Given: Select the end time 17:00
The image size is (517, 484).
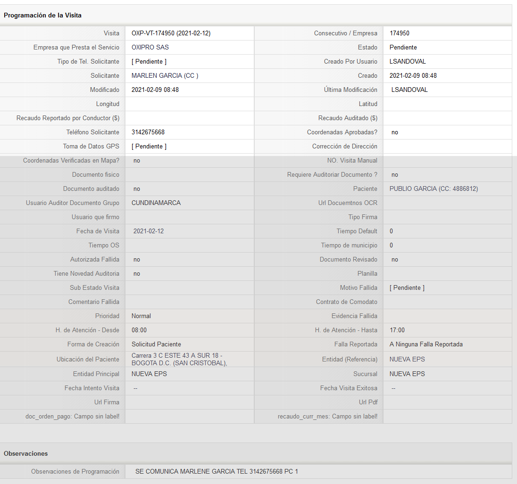Looking at the screenshot, I should point(397,331).
